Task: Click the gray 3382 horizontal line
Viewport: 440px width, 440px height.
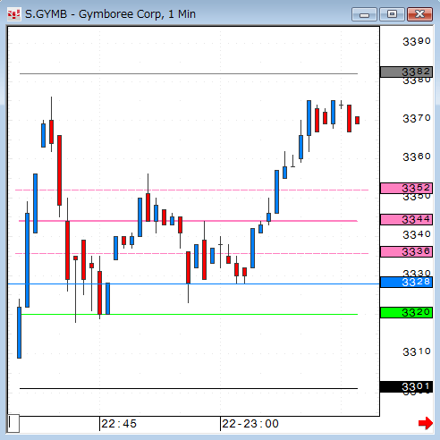Action: click(189, 73)
